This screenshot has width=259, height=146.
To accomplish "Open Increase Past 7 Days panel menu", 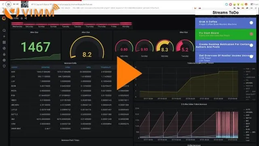I will point(70,140).
